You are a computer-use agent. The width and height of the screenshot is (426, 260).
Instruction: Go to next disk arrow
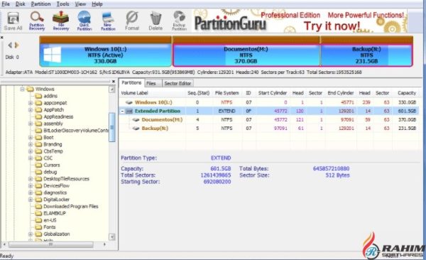click(16, 45)
